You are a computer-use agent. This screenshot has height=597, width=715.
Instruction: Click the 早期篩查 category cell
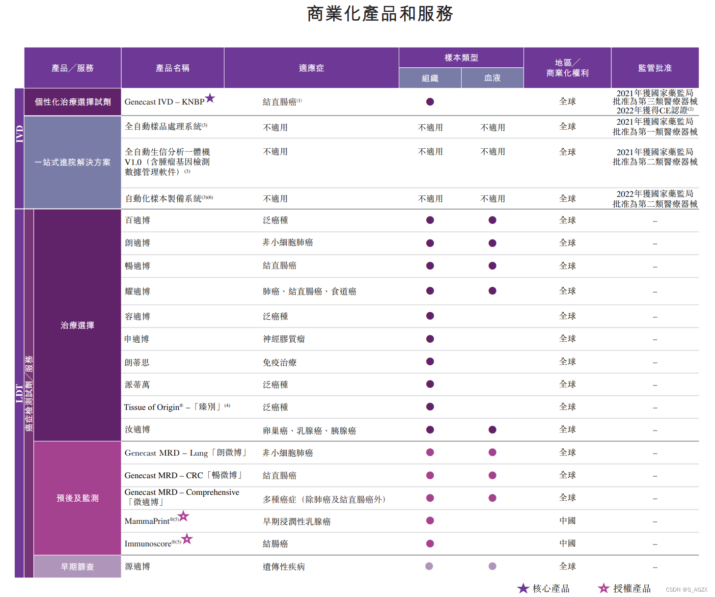[78, 567]
